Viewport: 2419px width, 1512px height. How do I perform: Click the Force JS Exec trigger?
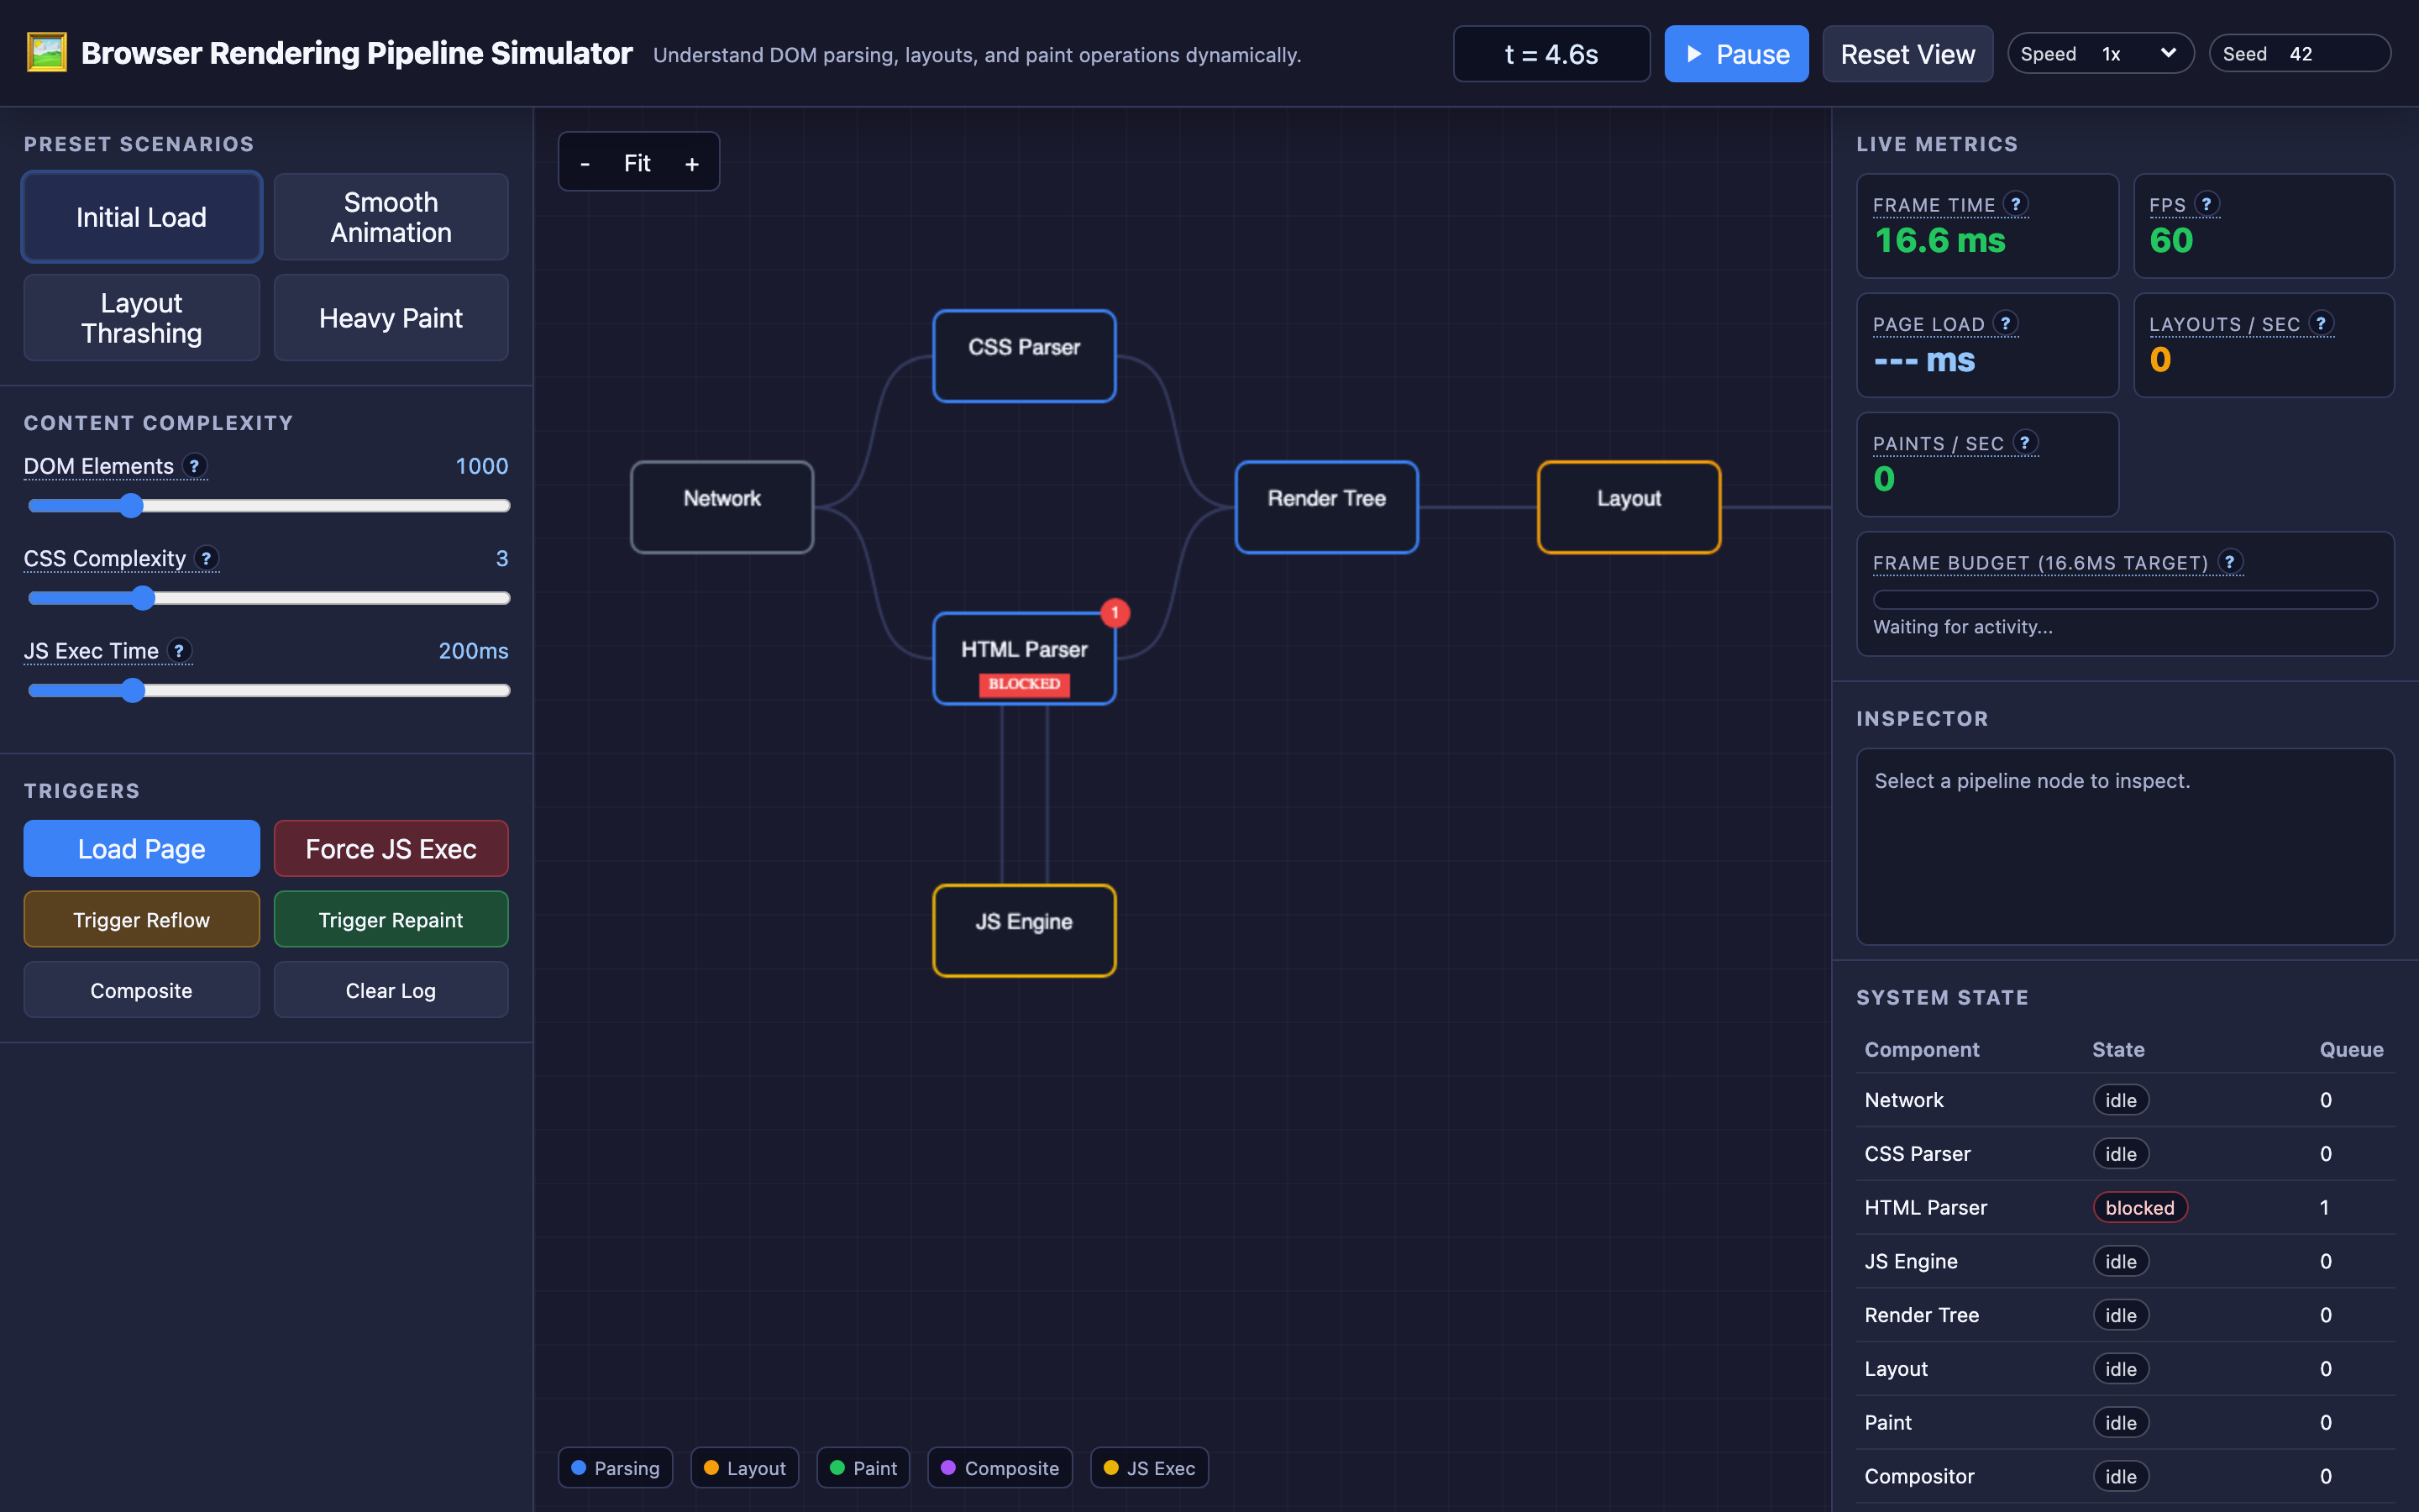pyautogui.click(x=391, y=849)
